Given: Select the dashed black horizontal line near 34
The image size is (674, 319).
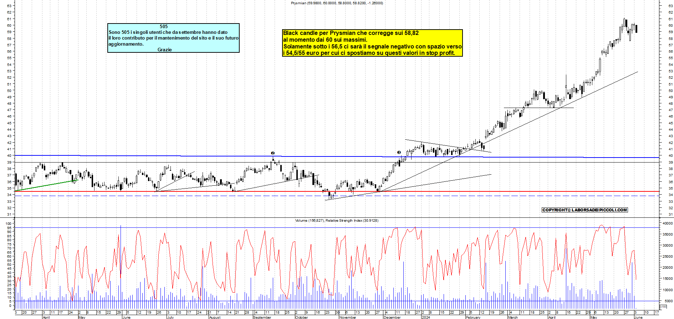Looking at the screenshot, I should tap(337, 196).
